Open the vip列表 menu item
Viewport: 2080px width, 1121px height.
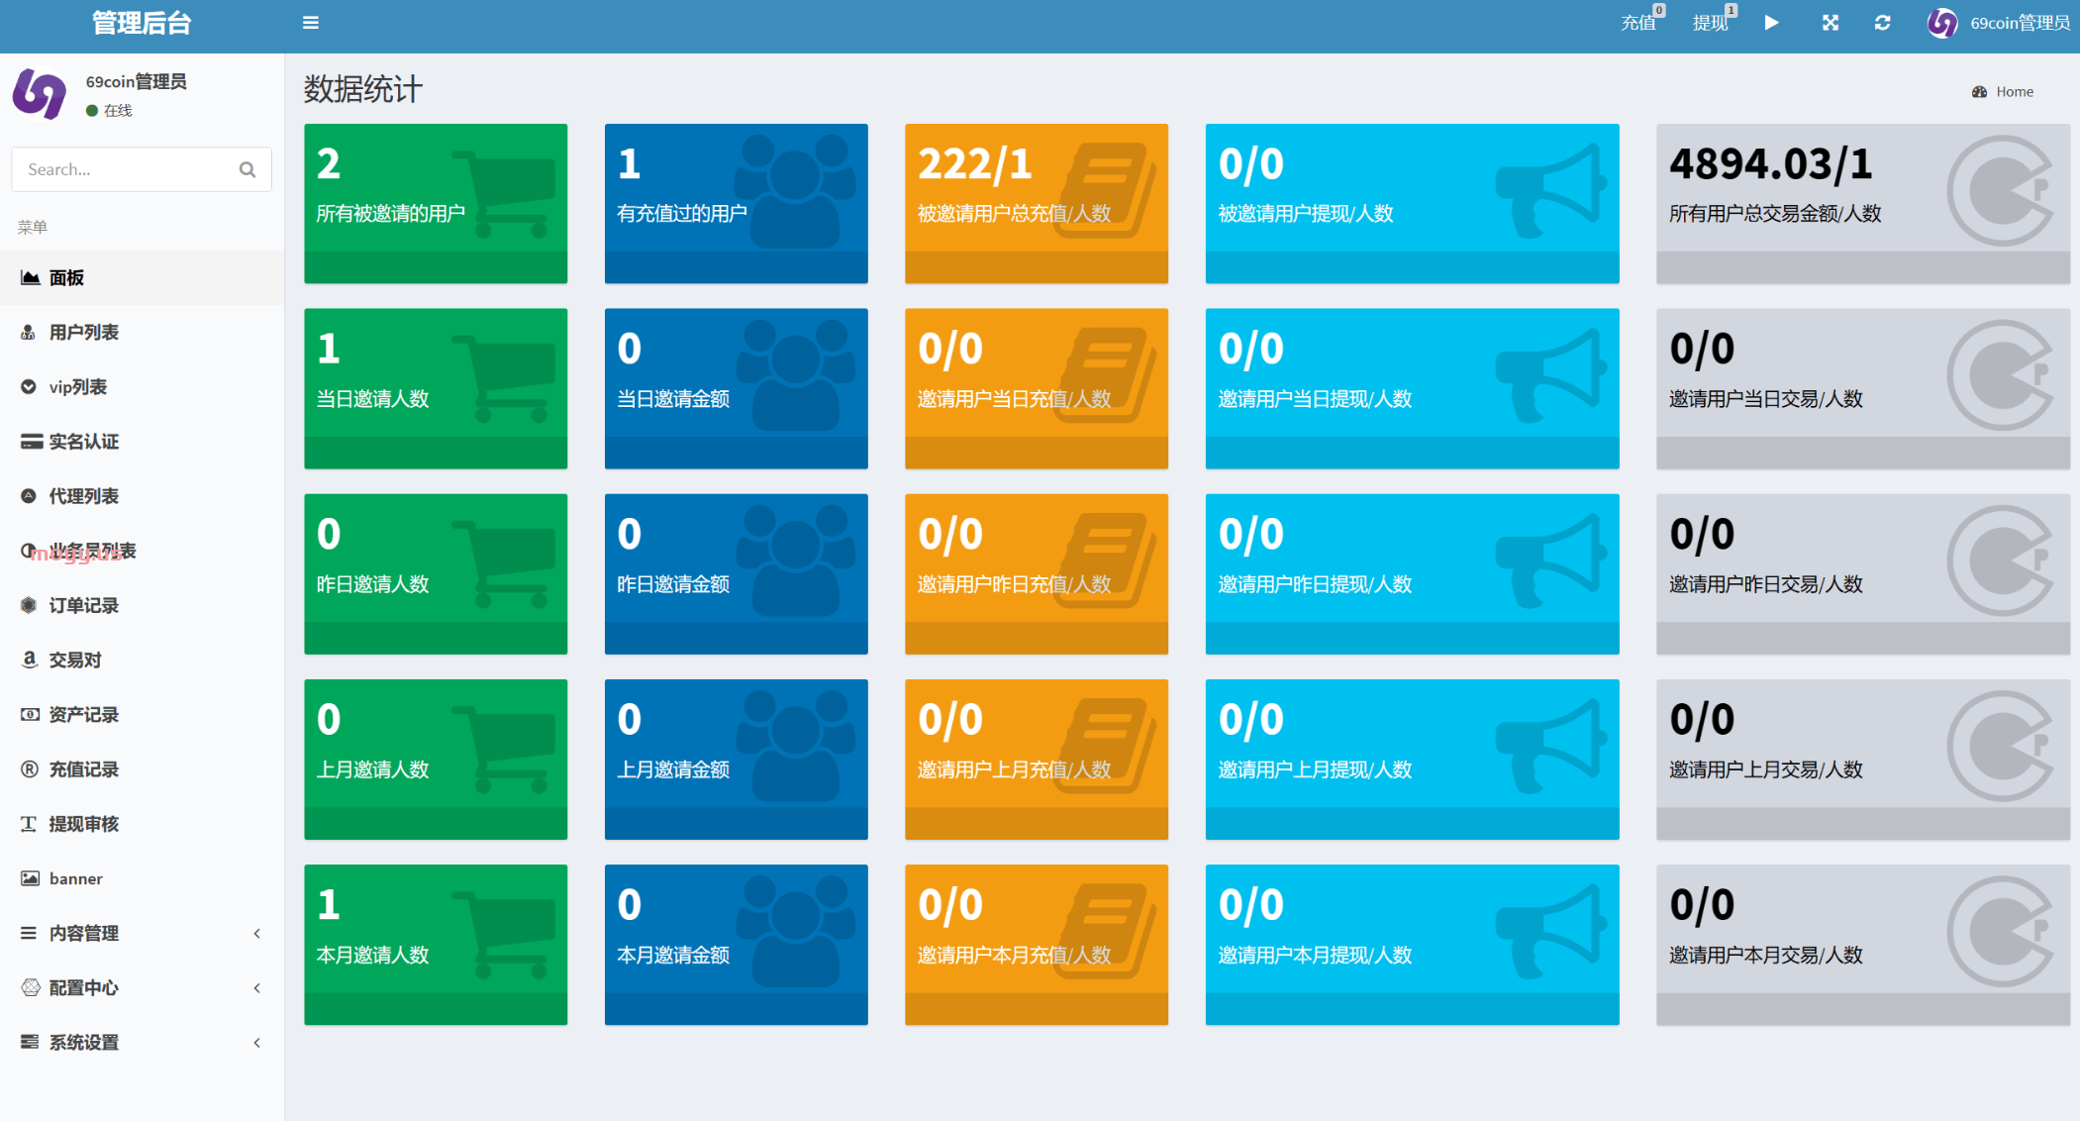pyautogui.click(x=142, y=386)
